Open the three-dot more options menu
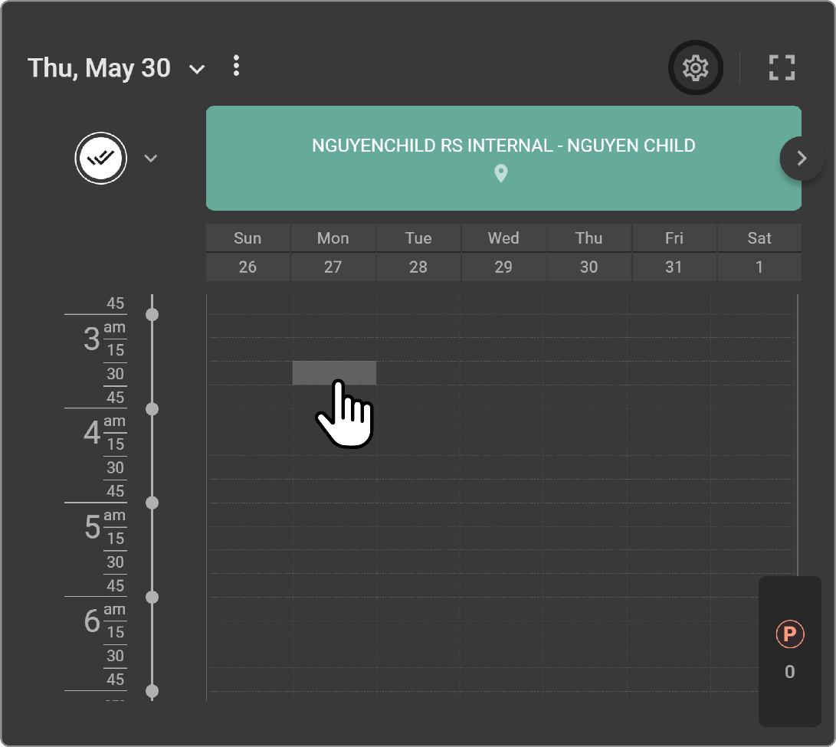The height and width of the screenshot is (747, 836). [236, 67]
